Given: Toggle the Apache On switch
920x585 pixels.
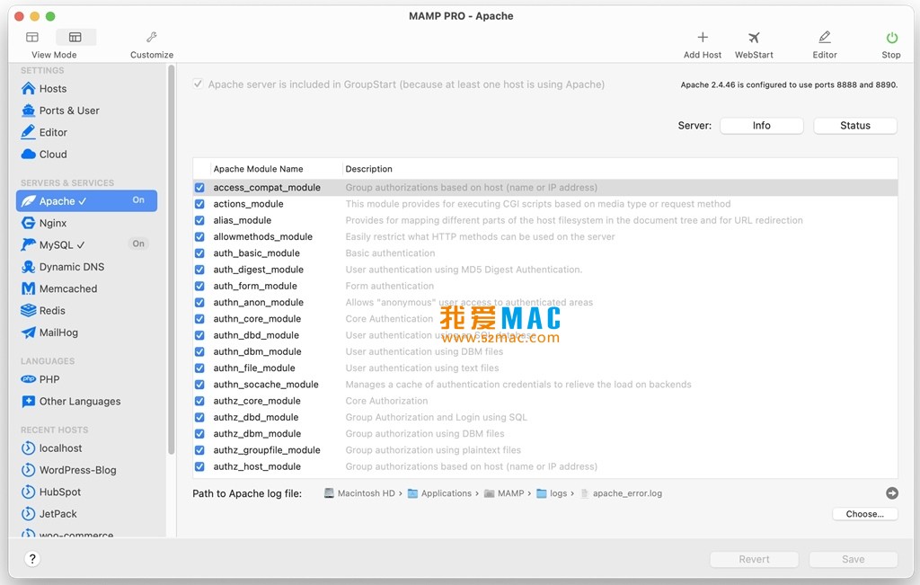Looking at the screenshot, I should pyautogui.click(x=138, y=200).
